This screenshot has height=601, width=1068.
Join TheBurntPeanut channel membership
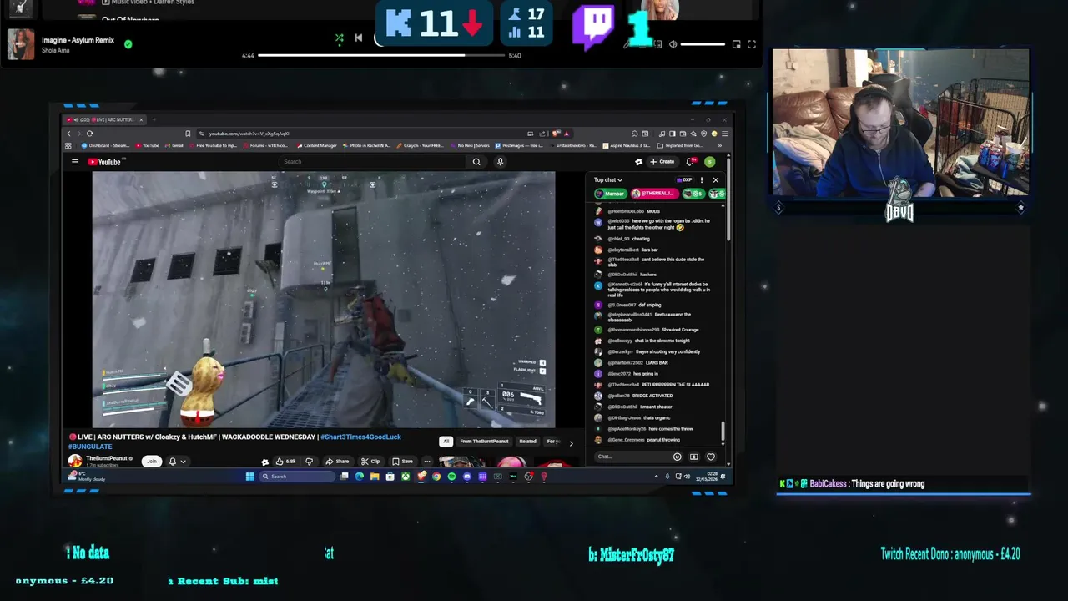click(x=151, y=461)
